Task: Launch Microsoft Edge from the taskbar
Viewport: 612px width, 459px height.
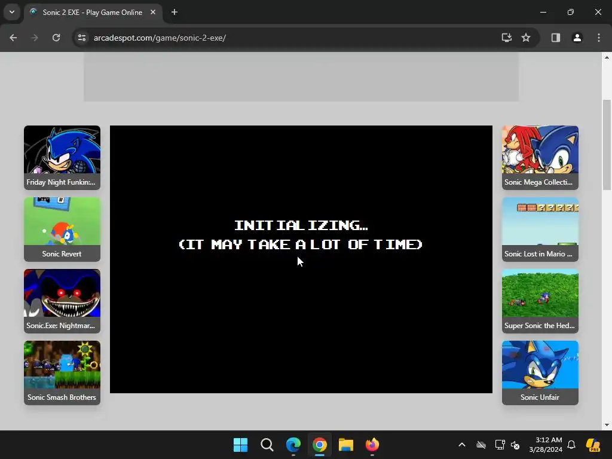Action: (293, 445)
